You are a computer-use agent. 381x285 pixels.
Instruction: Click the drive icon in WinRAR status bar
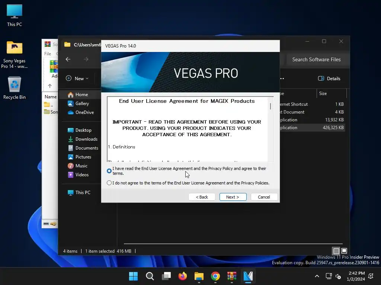[x=46, y=224]
